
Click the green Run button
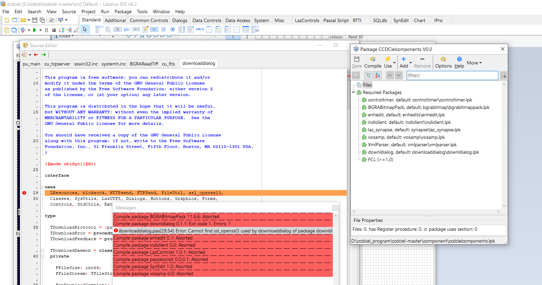[34, 30]
